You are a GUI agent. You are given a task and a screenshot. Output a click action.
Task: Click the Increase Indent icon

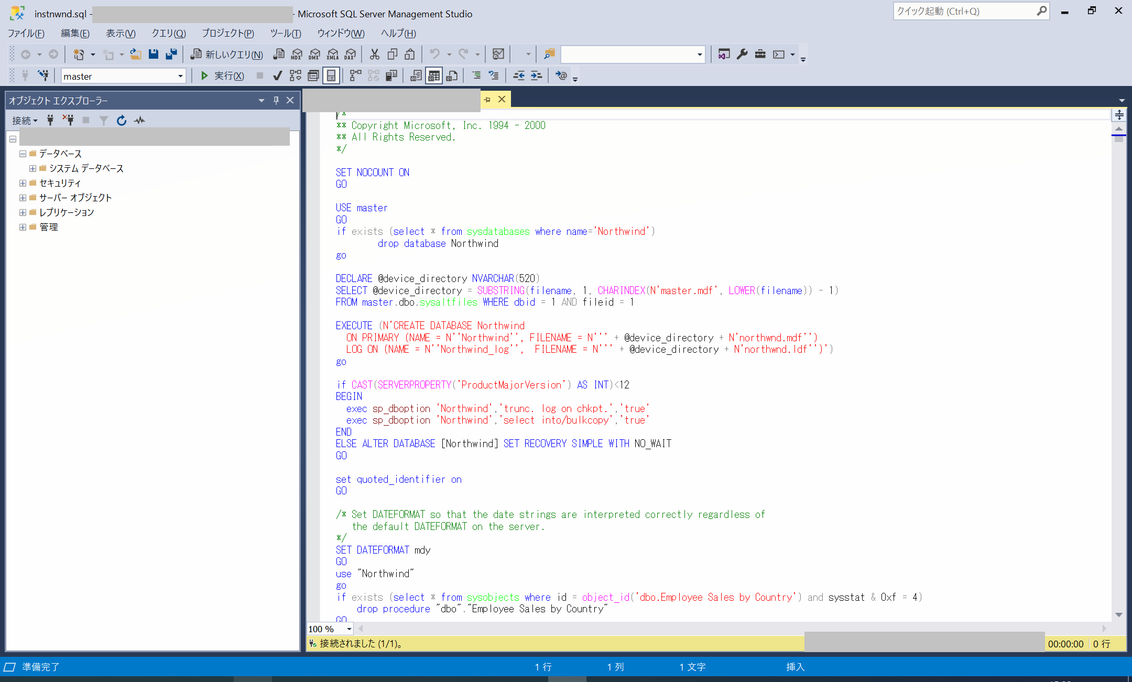tap(536, 76)
